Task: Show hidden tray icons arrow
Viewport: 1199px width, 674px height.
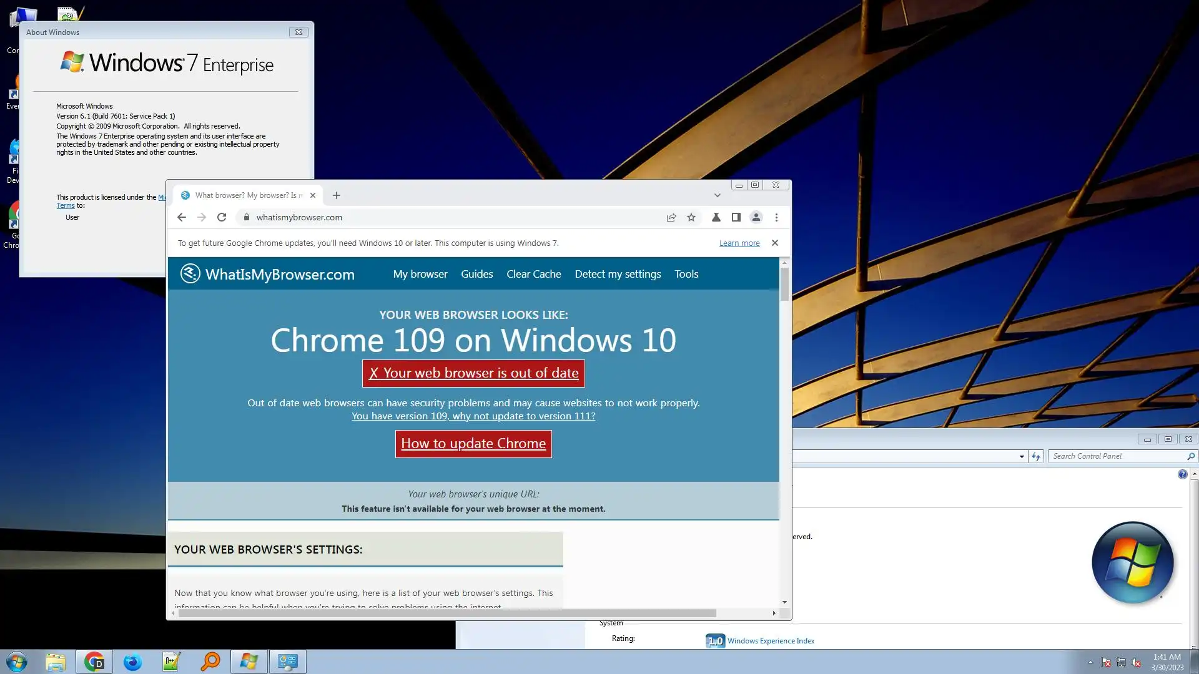Action: 1090,662
